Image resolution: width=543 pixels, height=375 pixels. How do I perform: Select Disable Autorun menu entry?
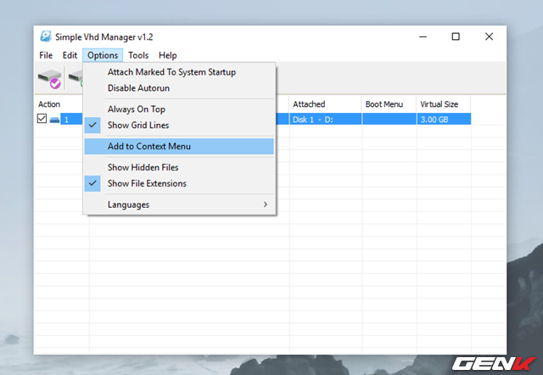[x=179, y=88]
